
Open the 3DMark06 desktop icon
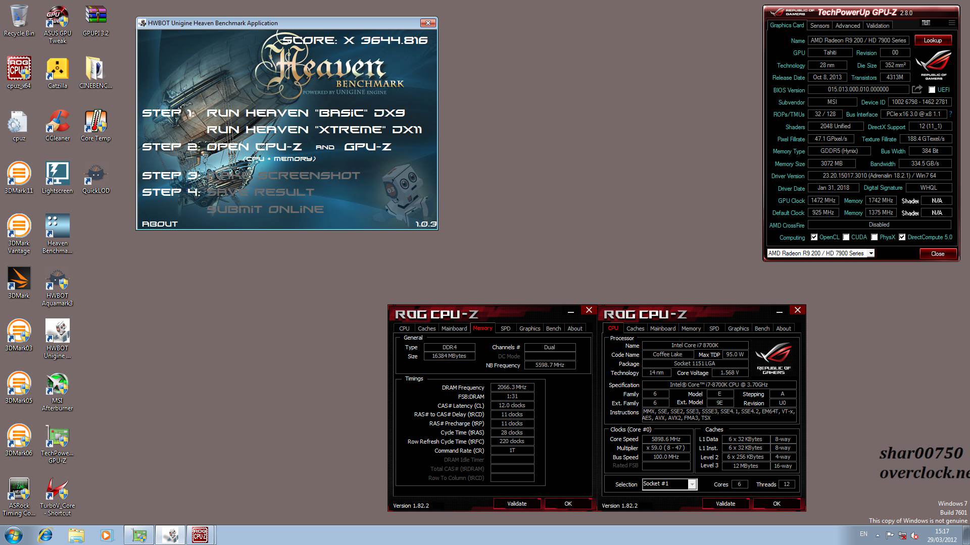(19, 441)
